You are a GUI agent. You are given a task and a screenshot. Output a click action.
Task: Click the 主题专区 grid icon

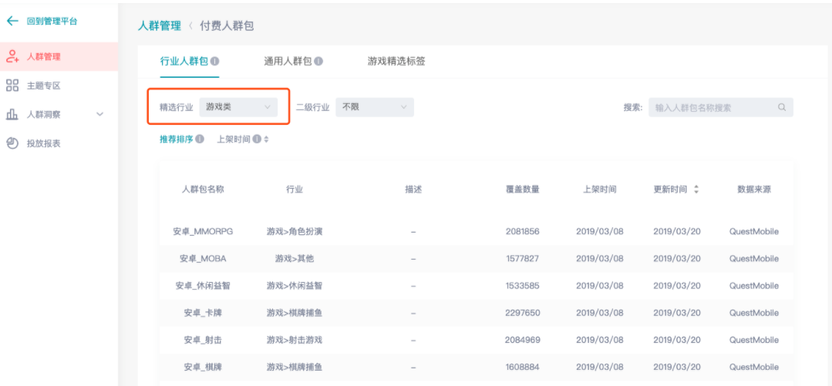pos(12,86)
